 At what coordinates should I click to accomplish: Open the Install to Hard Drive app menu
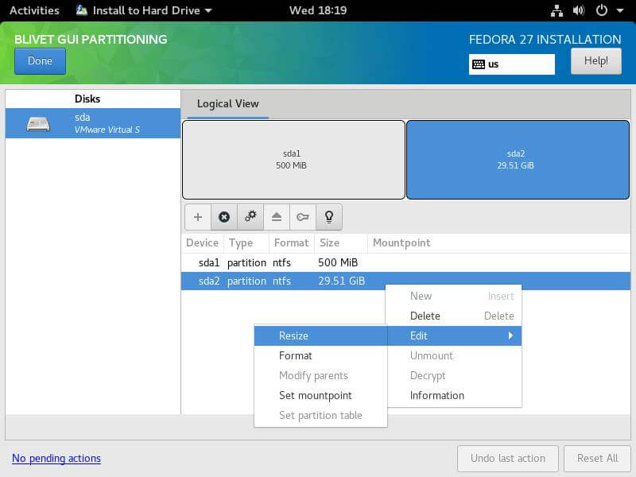pyautogui.click(x=144, y=10)
